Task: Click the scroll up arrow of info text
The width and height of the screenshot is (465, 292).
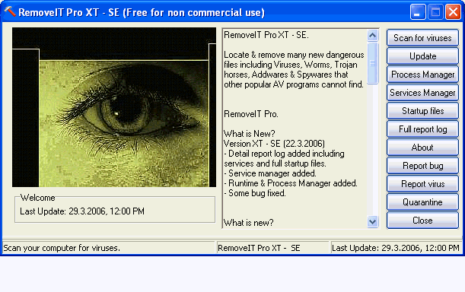Action: point(372,35)
